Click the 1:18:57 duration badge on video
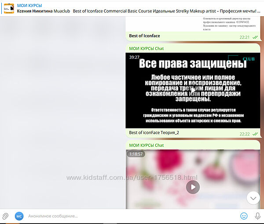 tap(136, 154)
